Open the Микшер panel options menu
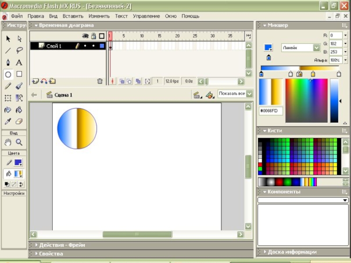Image resolution: width=351 pixels, height=263 pixels. (344, 25)
